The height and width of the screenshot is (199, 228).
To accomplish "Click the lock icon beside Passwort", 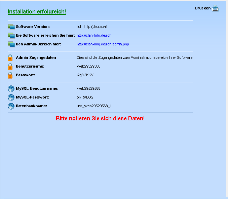I will coord(10,75).
